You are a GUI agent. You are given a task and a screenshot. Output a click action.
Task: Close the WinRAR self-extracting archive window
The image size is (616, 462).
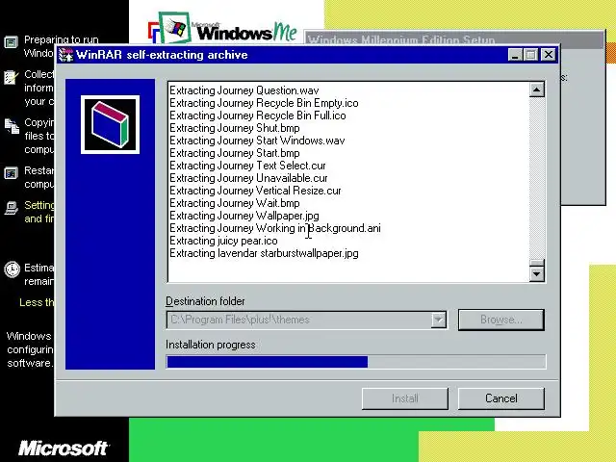[x=548, y=55]
